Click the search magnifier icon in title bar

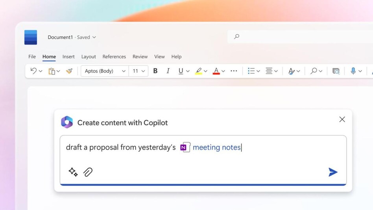point(237,36)
